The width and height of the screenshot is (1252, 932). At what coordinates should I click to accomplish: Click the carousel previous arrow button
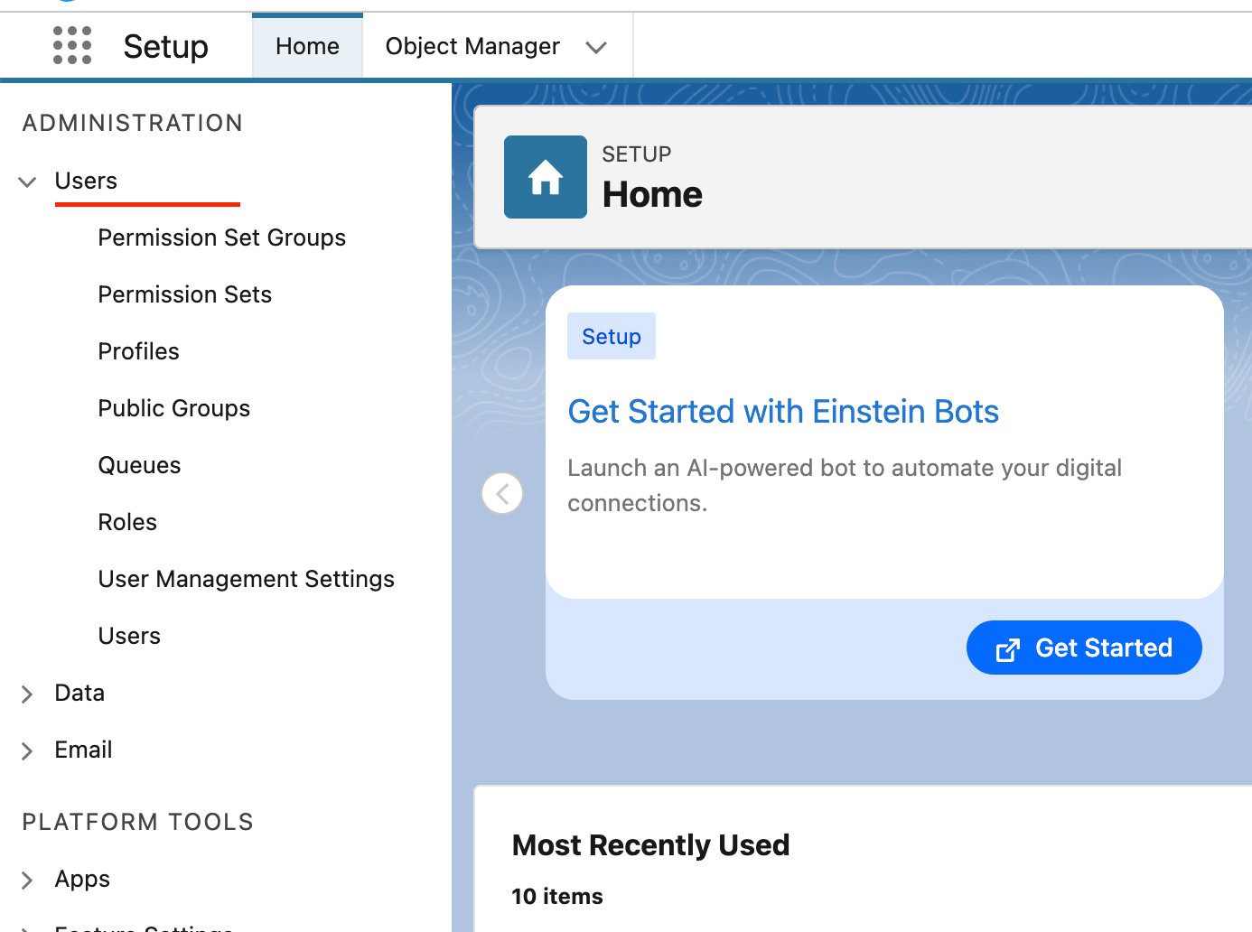point(502,493)
